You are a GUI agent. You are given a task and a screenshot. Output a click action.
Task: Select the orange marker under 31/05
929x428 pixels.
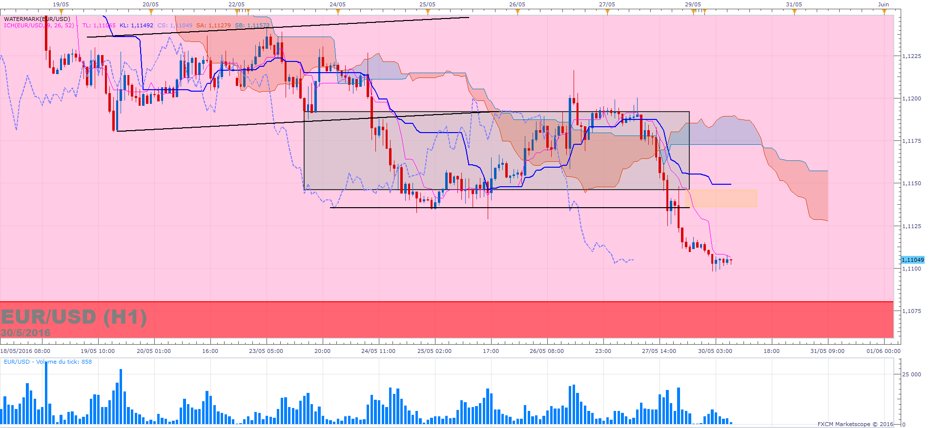pos(794,12)
